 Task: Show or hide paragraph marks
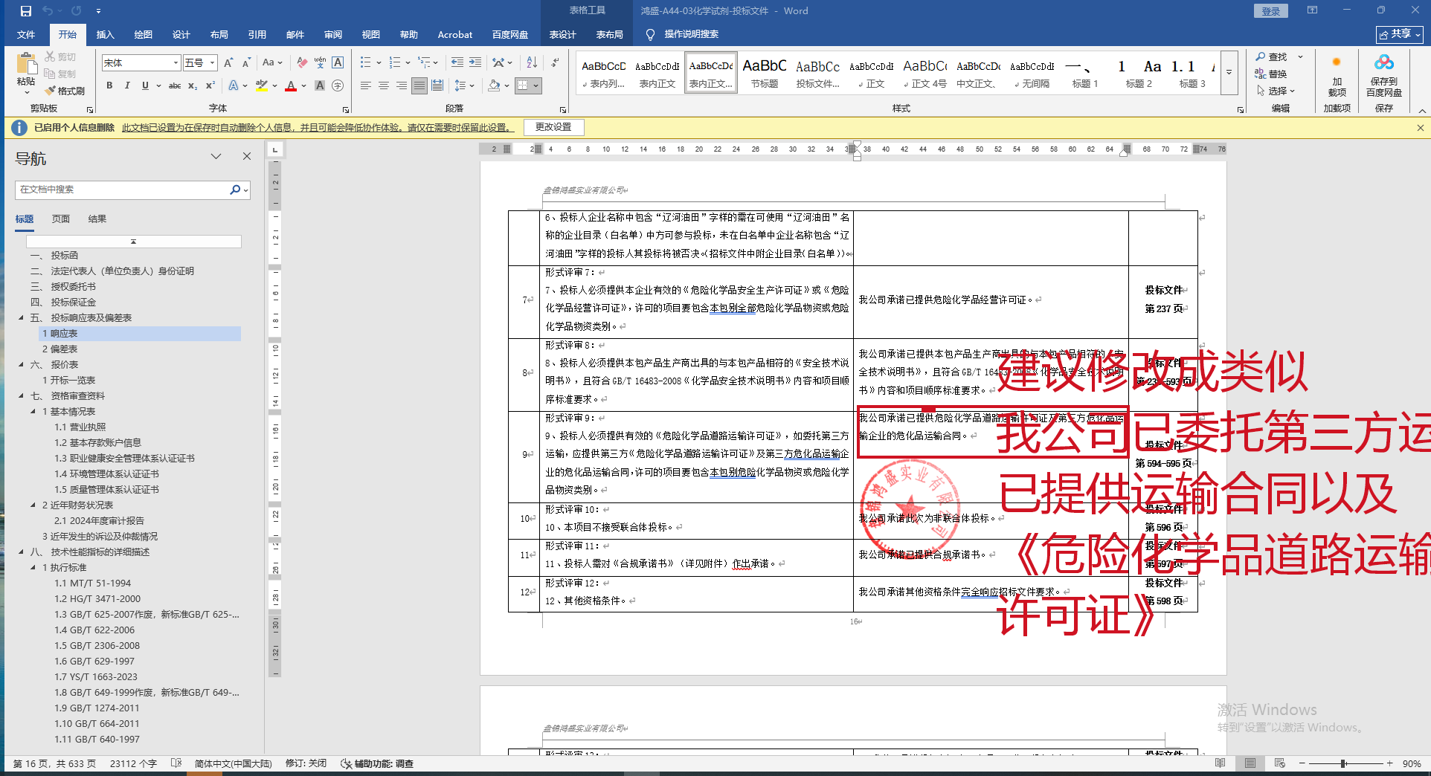(x=555, y=62)
